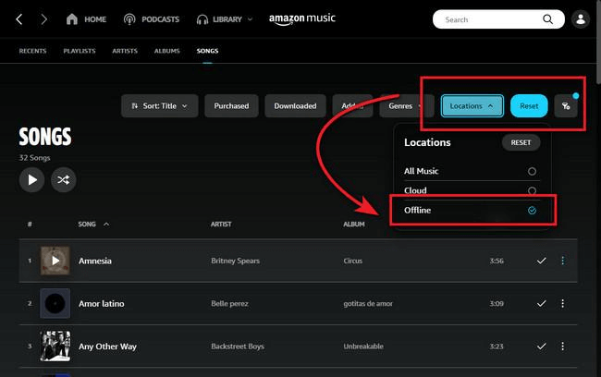This screenshot has height=377, width=601.
Task: Open filter settings icon beside Reset
Action: [x=565, y=106]
